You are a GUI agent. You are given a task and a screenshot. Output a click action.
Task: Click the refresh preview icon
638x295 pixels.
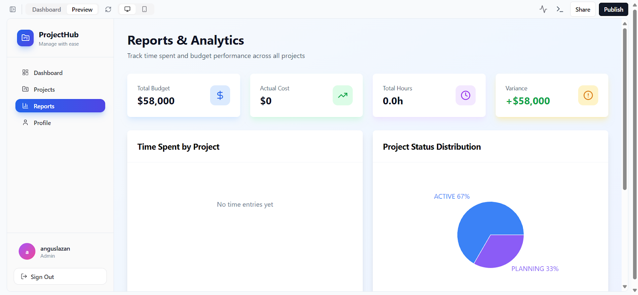pos(108,9)
